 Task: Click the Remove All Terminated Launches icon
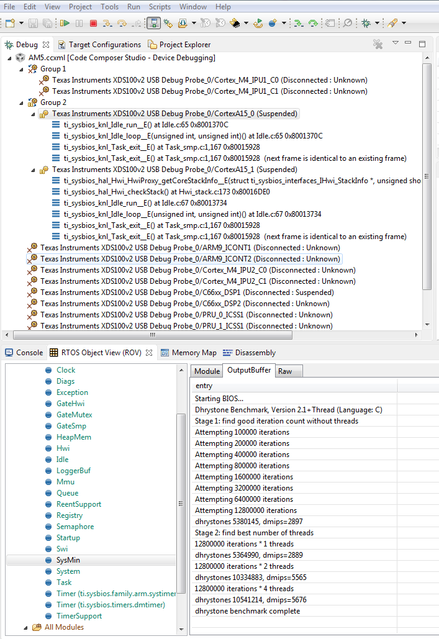[x=378, y=44]
